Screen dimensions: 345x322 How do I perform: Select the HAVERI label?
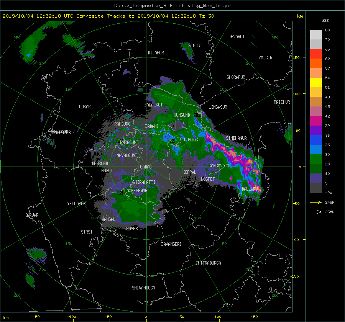pos(133,229)
